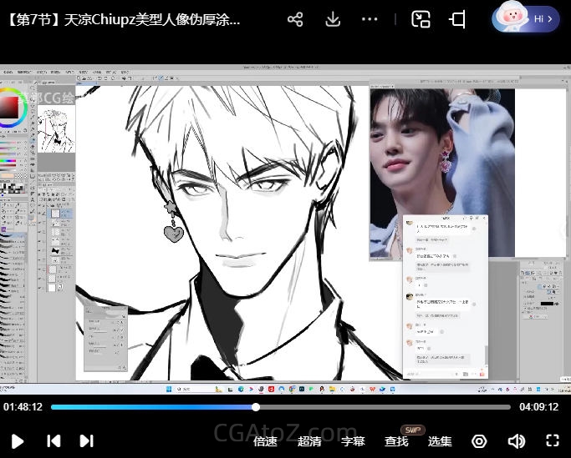The height and width of the screenshot is (458, 571).
Task: Toggle fullscreen mode
Action: point(553,441)
